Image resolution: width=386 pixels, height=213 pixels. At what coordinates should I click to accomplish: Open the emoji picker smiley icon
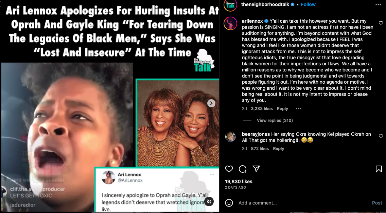[229, 203]
